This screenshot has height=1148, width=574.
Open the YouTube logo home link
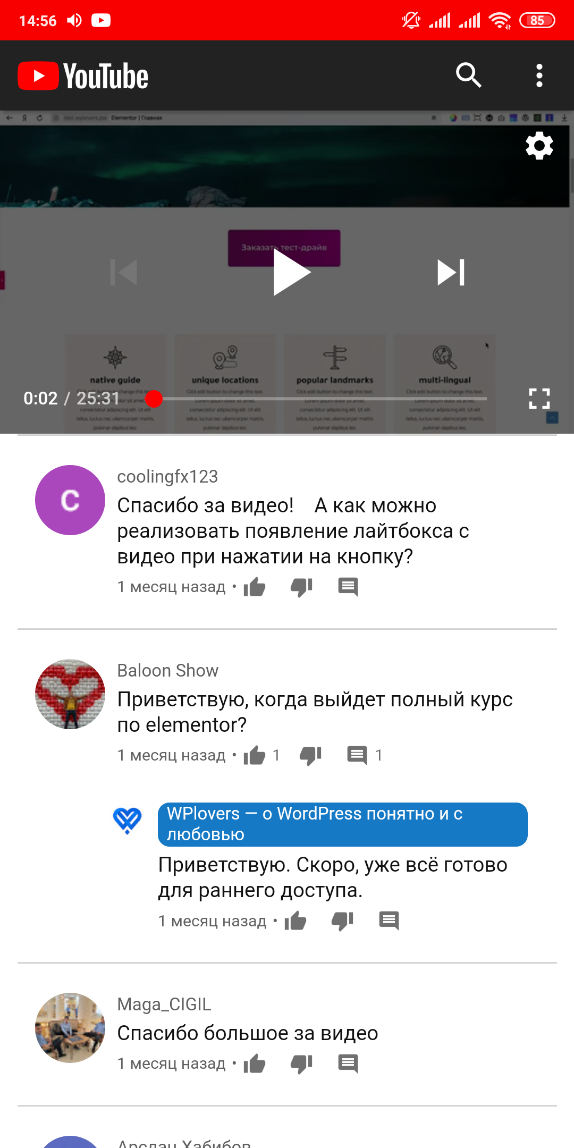click(x=83, y=76)
